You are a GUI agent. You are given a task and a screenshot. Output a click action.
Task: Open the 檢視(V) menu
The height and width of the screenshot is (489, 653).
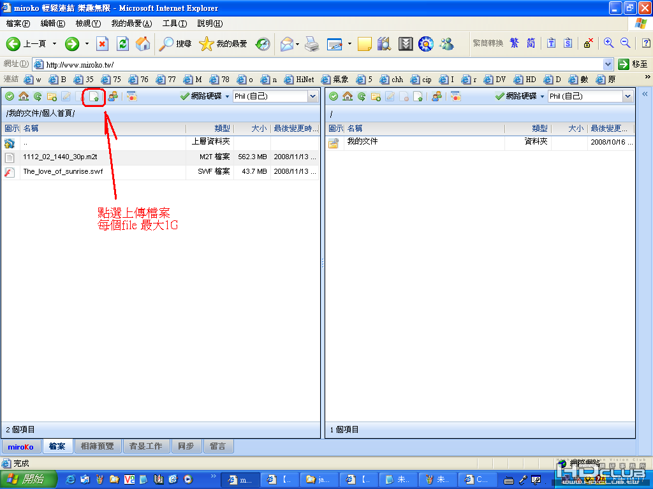88,24
